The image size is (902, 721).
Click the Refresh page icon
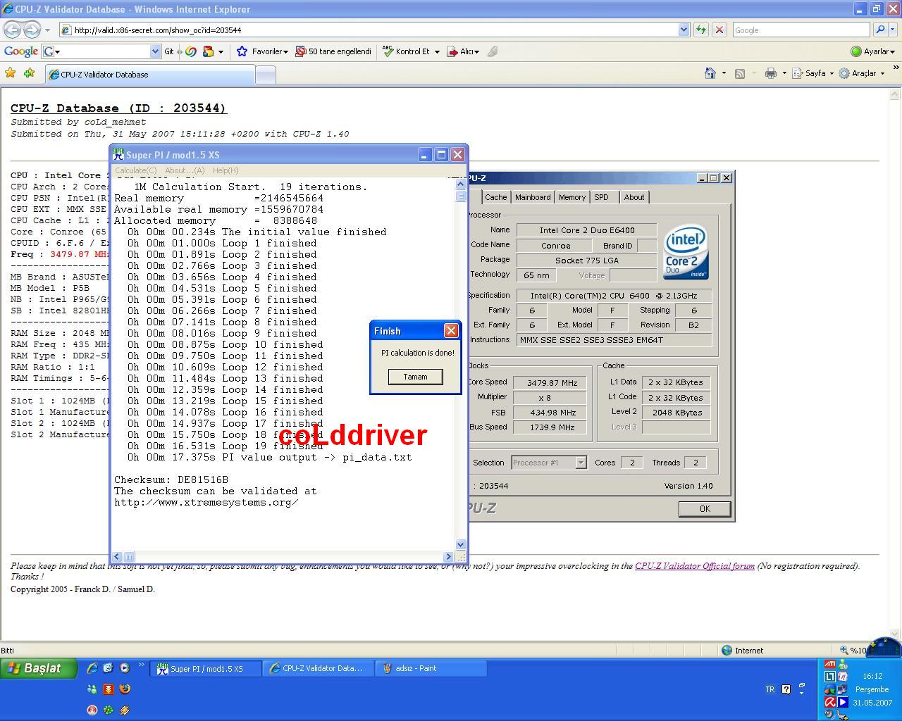point(701,30)
